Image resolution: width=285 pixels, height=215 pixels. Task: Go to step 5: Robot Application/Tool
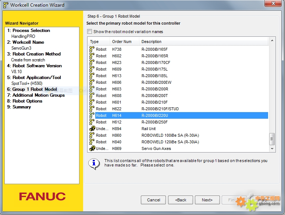pyautogui.click(x=34, y=78)
